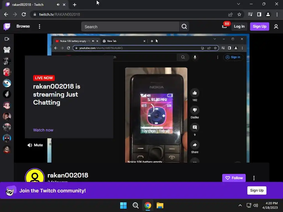Open the Browse page
This screenshot has height=212, width=283.
[x=23, y=26]
